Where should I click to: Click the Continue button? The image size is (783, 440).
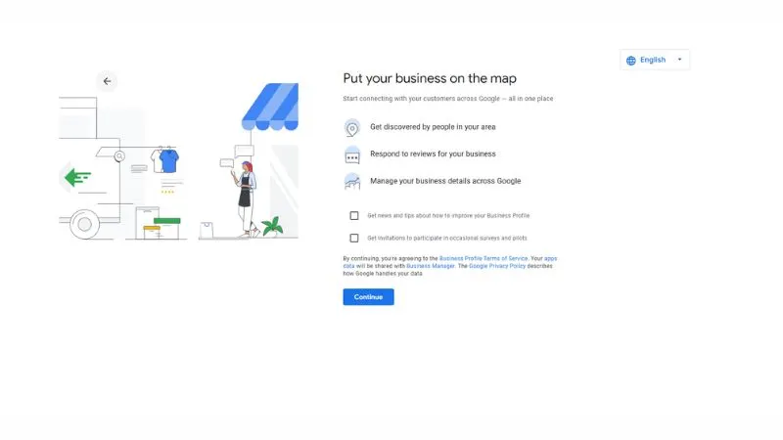(369, 297)
